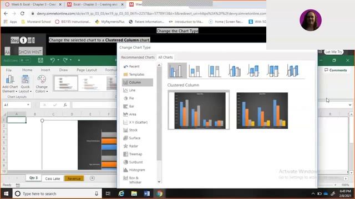Open the Insert ribbon tab
355x199 pixels.
pyautogui.click(x=45, y=70)
